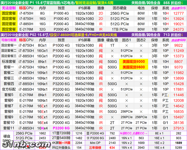Image resolution: width=187 pixels, height=150 pixels.
Task: Click the red 三年保修 cell
Action: pyautogui.click(x=95, y=147)
